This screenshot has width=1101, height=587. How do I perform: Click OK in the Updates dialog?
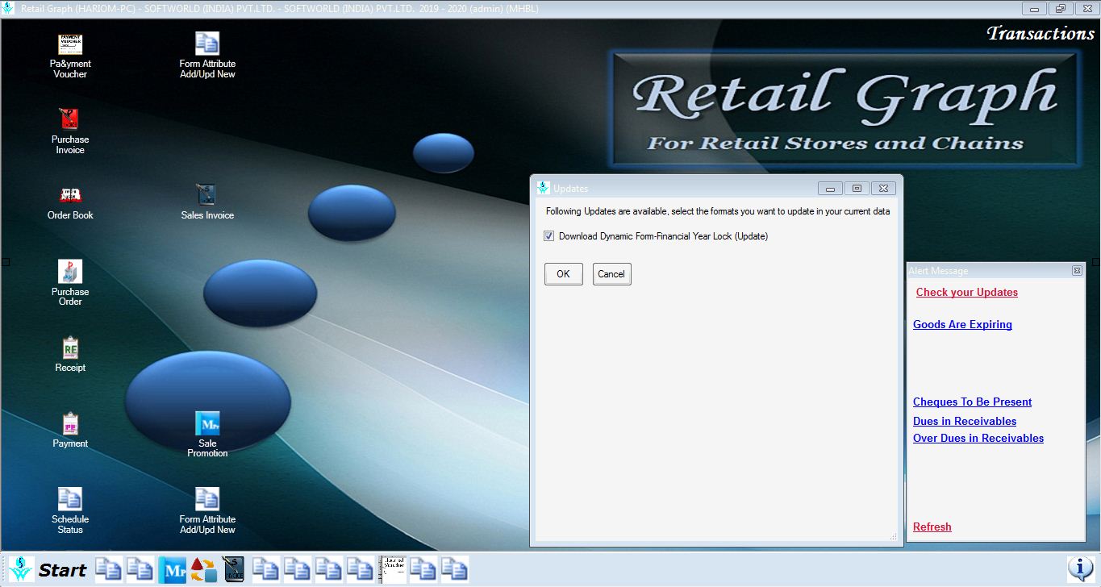coord(563,274)
